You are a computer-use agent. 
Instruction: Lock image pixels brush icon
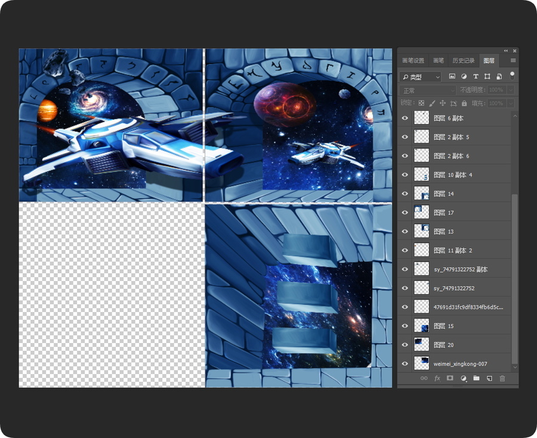432,103
